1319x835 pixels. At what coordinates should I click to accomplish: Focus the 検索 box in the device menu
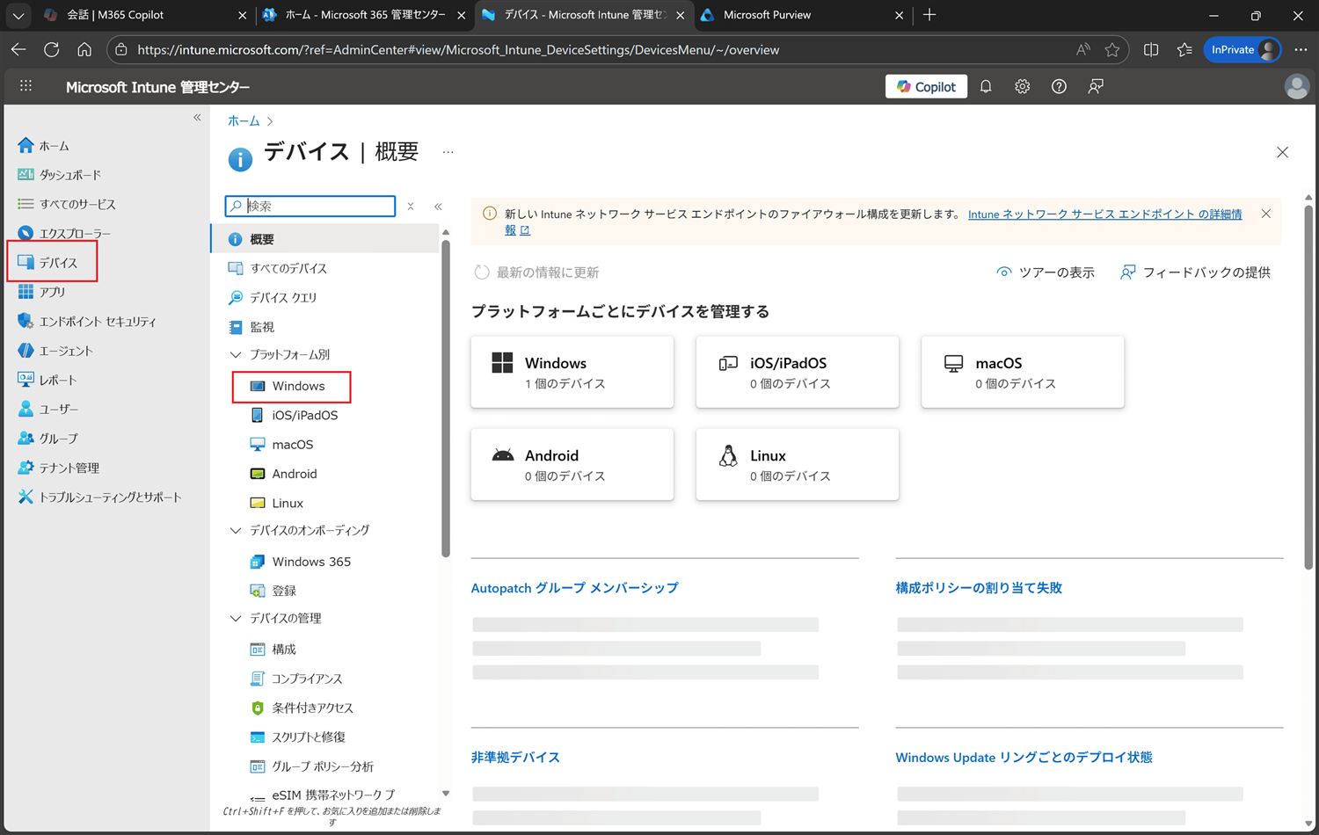pos(310,206)
